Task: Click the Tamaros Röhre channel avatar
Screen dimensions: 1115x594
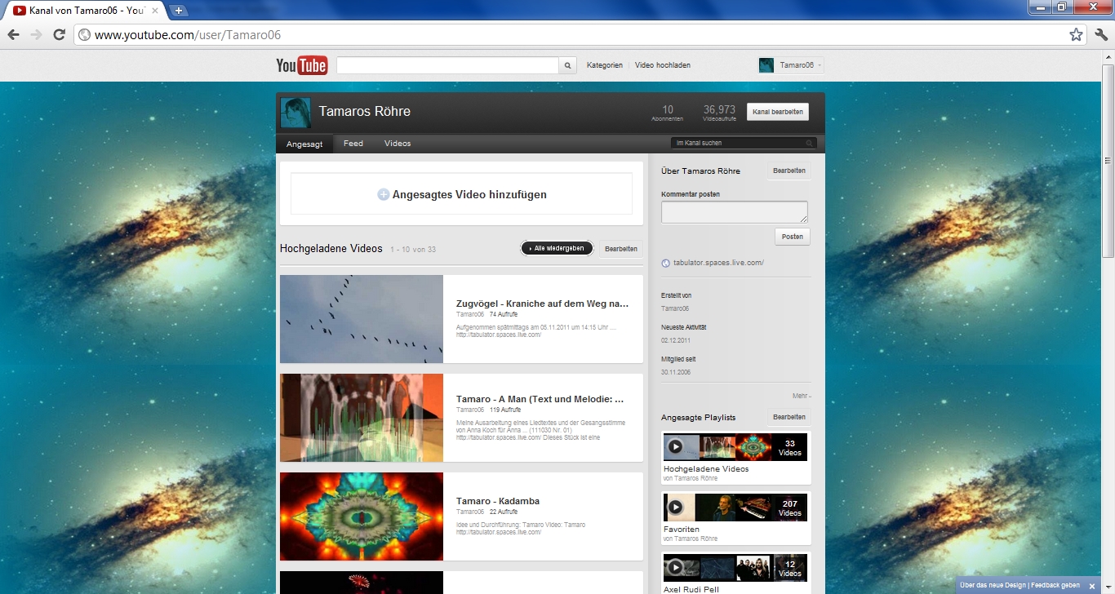Action: (295, 113)
